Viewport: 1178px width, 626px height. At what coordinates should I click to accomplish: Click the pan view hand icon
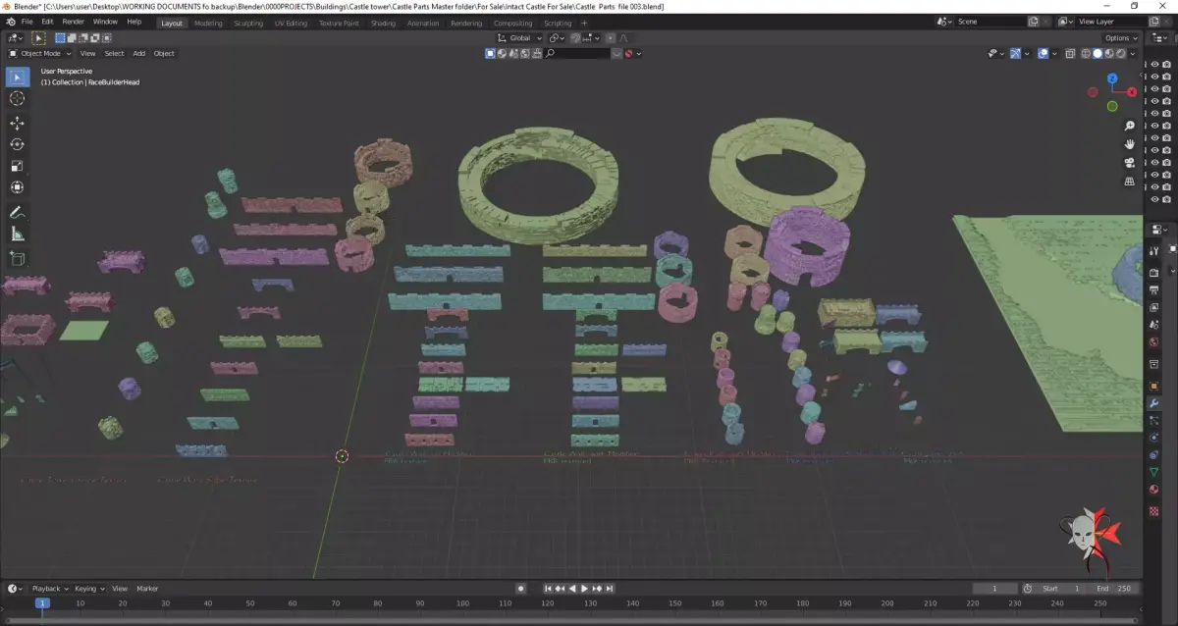click(x=1130, y=144)
